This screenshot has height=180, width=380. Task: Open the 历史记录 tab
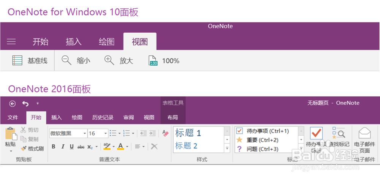103,117
